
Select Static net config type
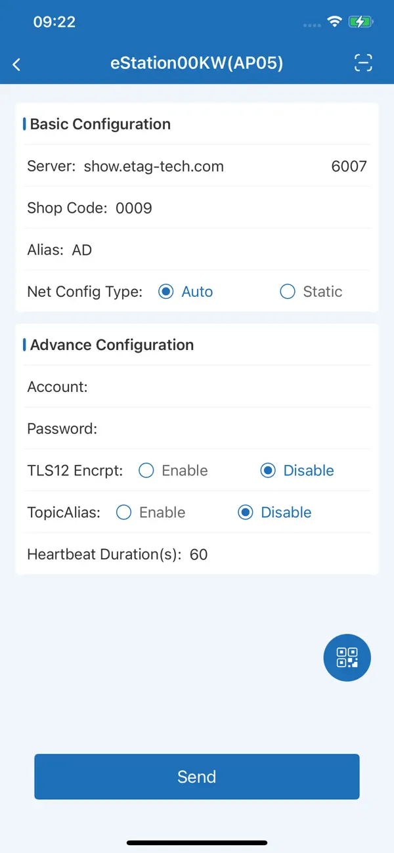pyautogui.click(x=288, y=292)
